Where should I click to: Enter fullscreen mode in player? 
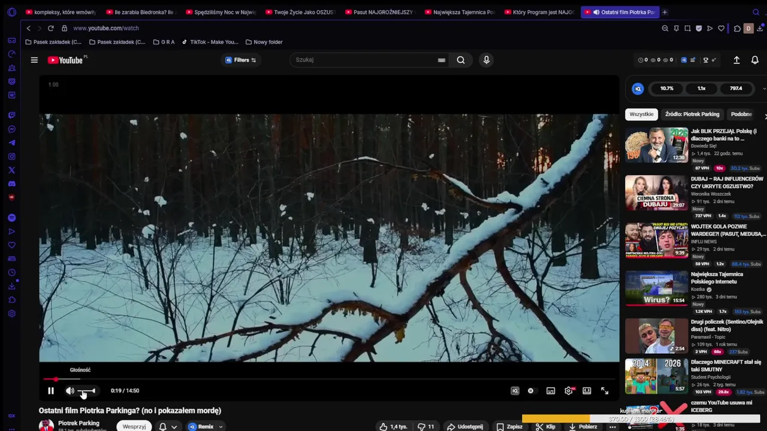pyautogui.click(x=605, y=391)
